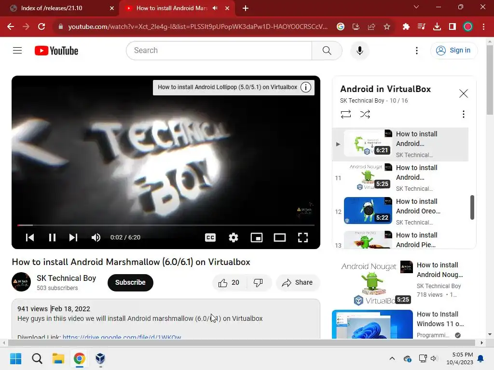Show hidden system tray icons
Screen dimensions: 494x370
(x=392, y=358)
